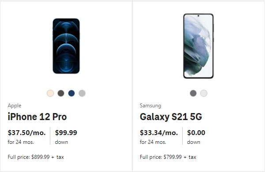The height and width of the screenshot is (172, 266).
Task: Click the $37.50/mo. monthly price
Action: tap(27, 133)
